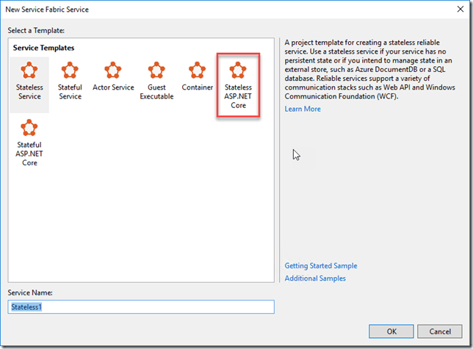The width and height of the screenshot is (473, 349).
Task: Click the template description text
Action: (370, 71)
